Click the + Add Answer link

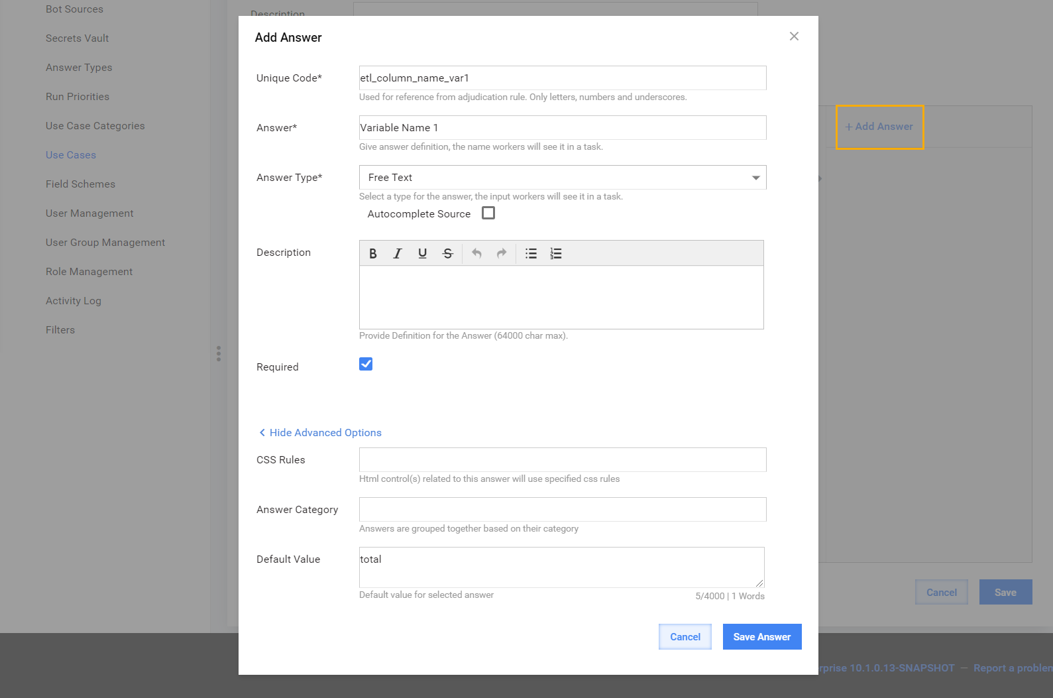click(879, 127)
